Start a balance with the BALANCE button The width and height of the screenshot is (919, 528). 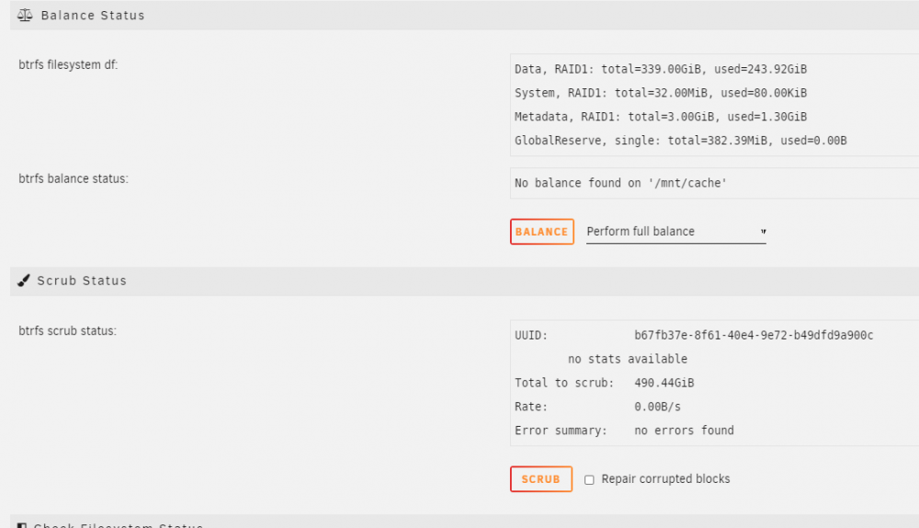tap(541, 232)
